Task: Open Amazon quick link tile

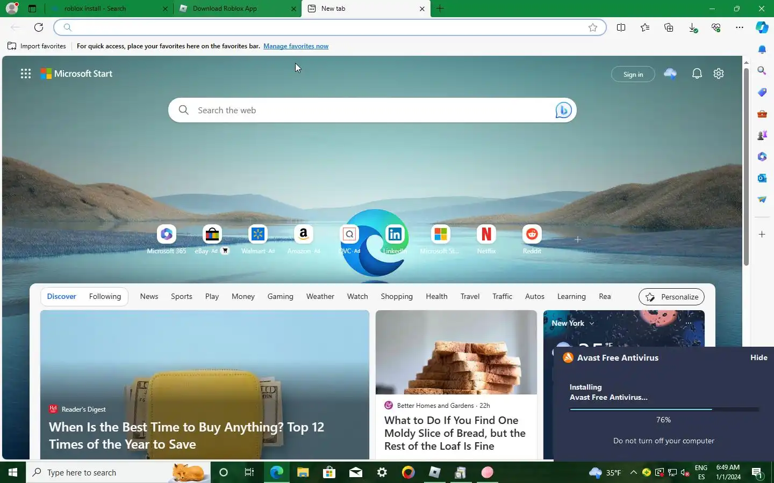Action: 303,239
